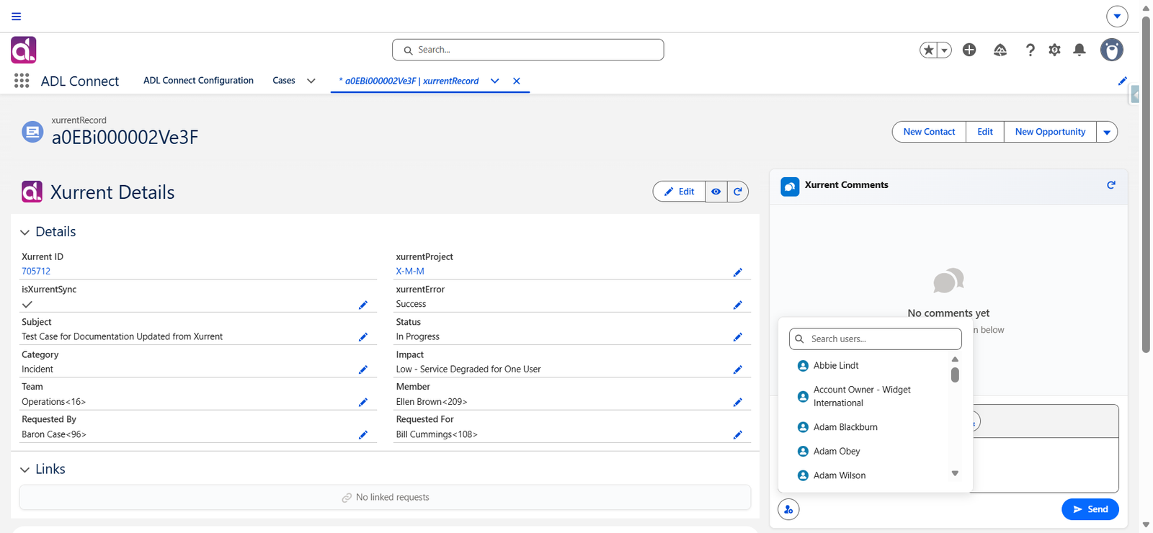Edit the xurrentError field pencil

pyautogui.click(x=738, y=305)
